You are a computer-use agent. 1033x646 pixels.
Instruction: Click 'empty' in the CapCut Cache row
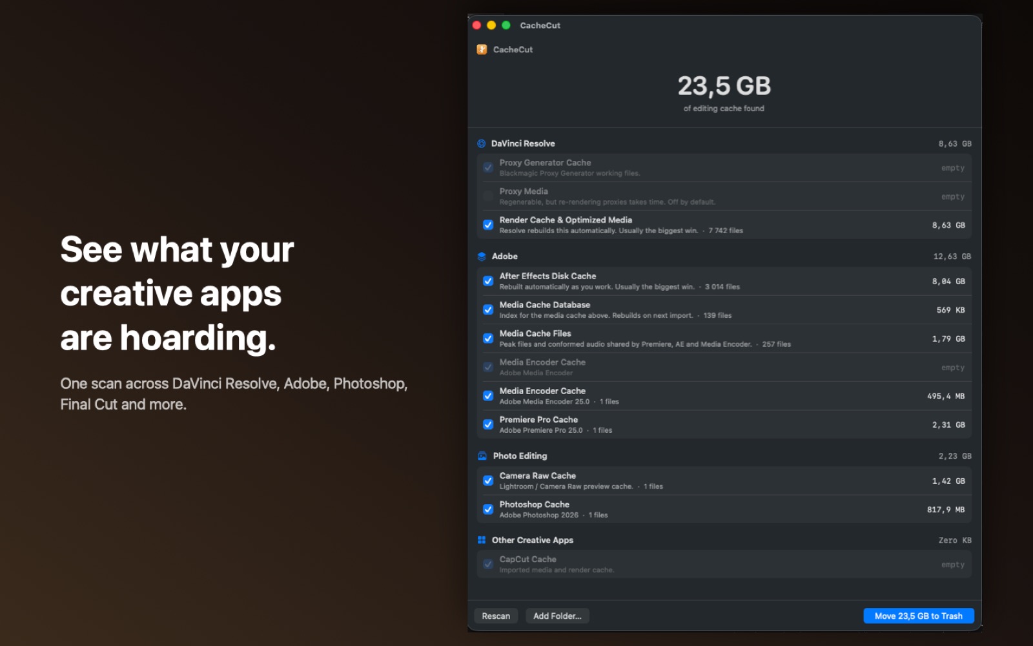coord(953,565)
